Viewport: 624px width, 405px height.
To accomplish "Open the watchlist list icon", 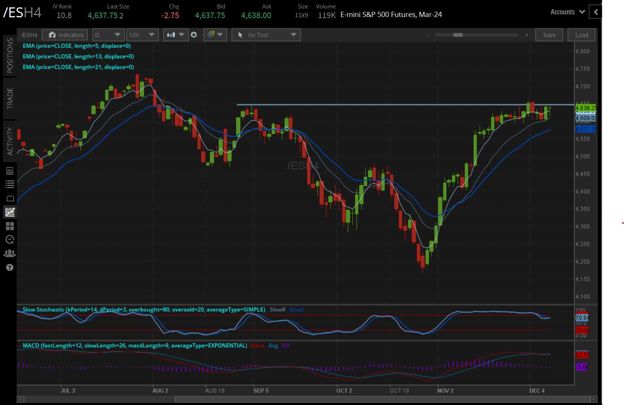I will point(10,184).
